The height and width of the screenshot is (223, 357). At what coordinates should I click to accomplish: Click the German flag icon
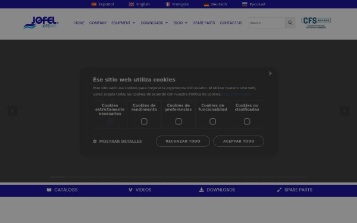[x=206, y=4]
